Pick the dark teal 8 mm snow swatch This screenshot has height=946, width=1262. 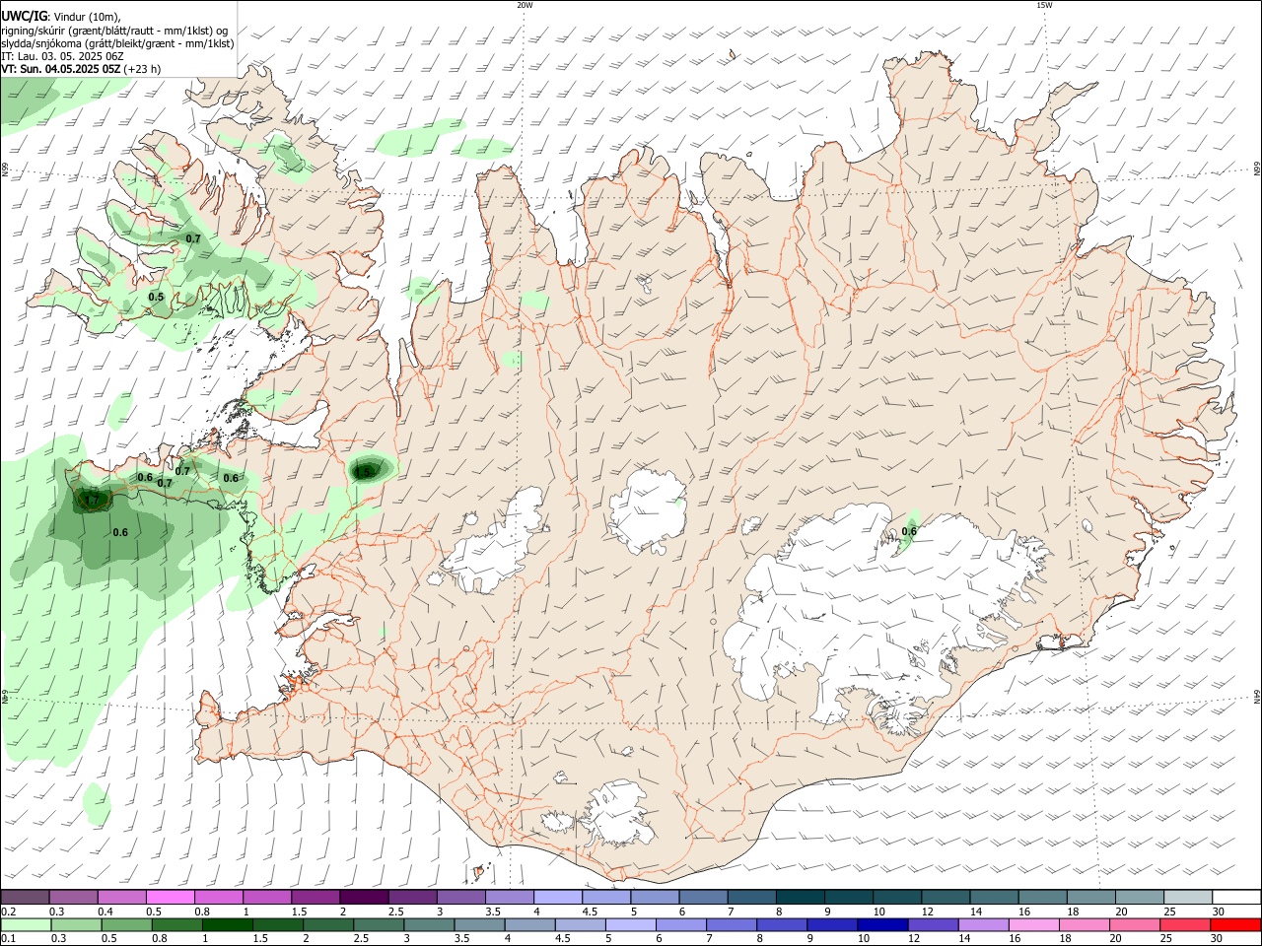[800, 897]
